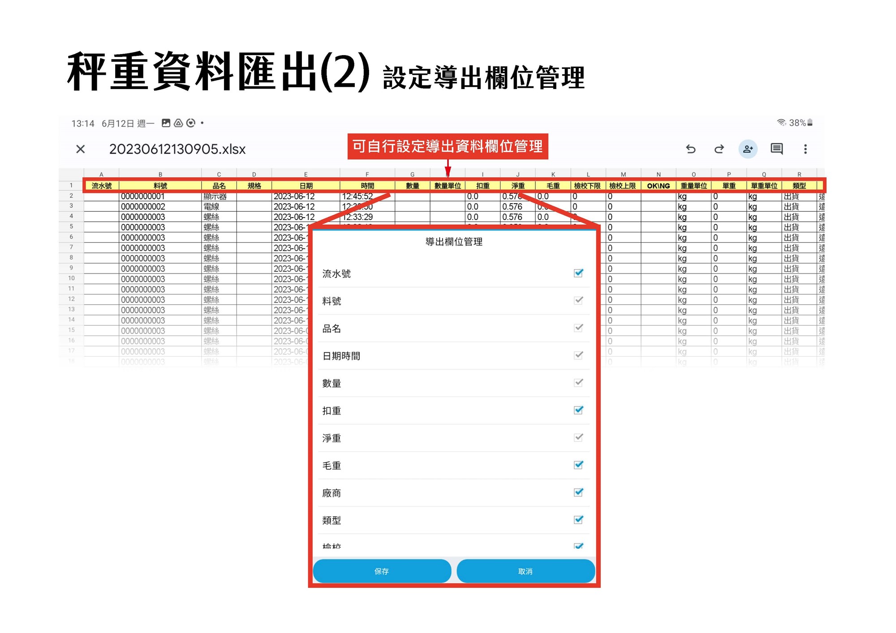Screen dimensions: 896x633
Task: Toggle the 扣重 checkbox
Action: 578,410
